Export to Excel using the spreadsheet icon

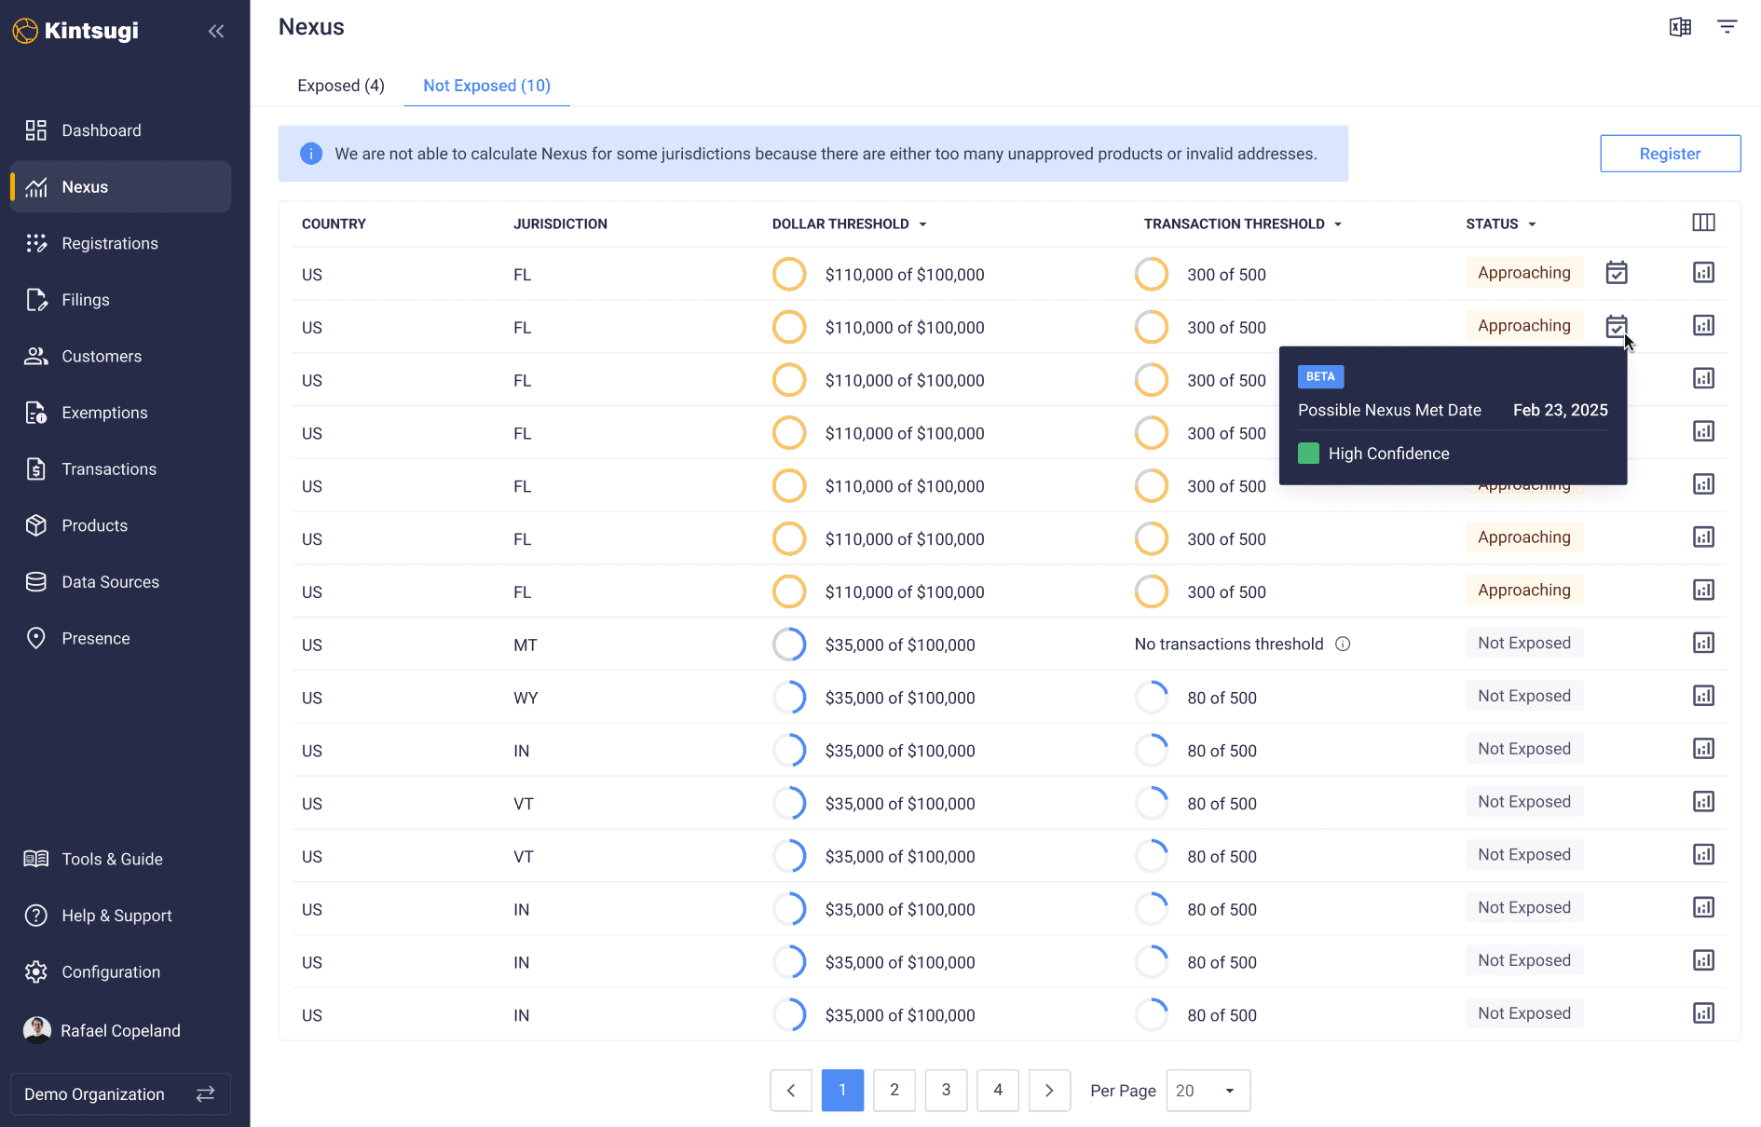1680,27
